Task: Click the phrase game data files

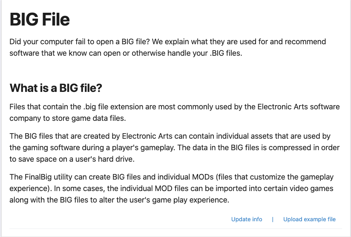Action: tap(99, 118)
